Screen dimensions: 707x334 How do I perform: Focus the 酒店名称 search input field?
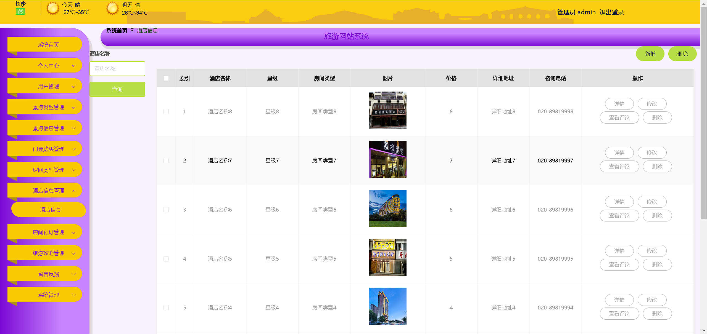pos(117,69)
